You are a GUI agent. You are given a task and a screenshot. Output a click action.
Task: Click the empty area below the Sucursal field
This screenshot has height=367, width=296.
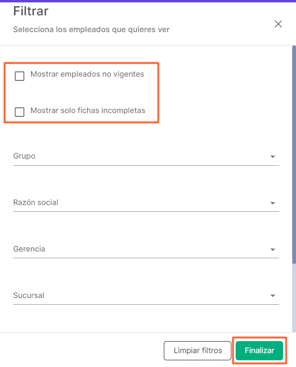(x=144, y=318)
